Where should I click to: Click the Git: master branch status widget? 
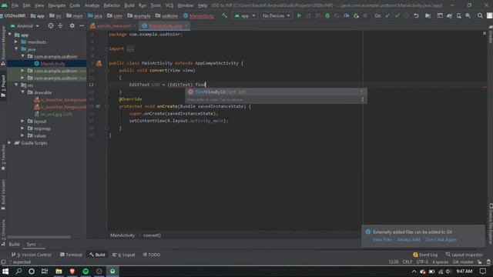pyautogui.click(x=463, y=262)
